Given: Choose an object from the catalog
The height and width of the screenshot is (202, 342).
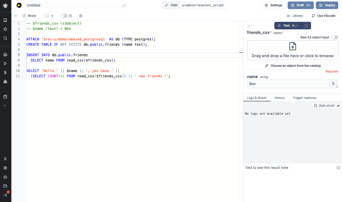Looking at the screenshot, I should [292, 65].
